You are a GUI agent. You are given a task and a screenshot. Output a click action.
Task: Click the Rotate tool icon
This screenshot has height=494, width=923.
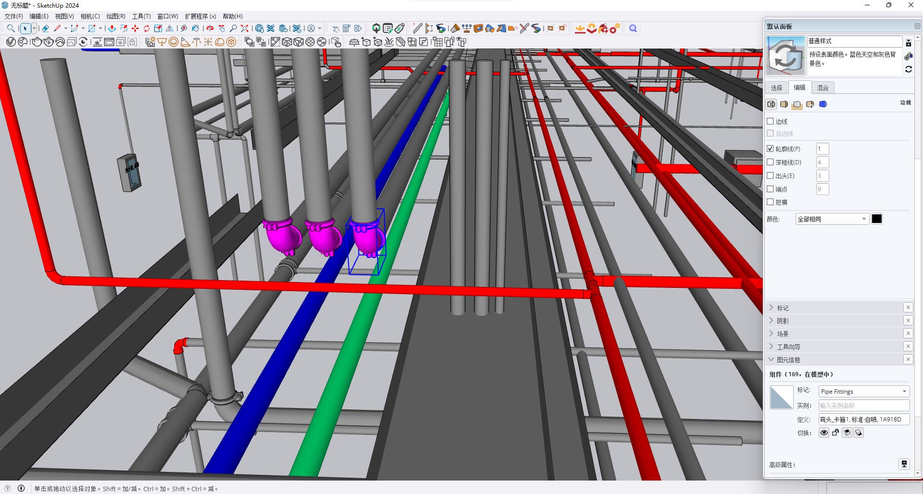click(x=147, y=29)
